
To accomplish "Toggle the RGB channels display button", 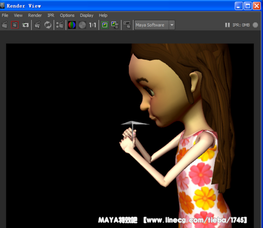I will (72, 25).
